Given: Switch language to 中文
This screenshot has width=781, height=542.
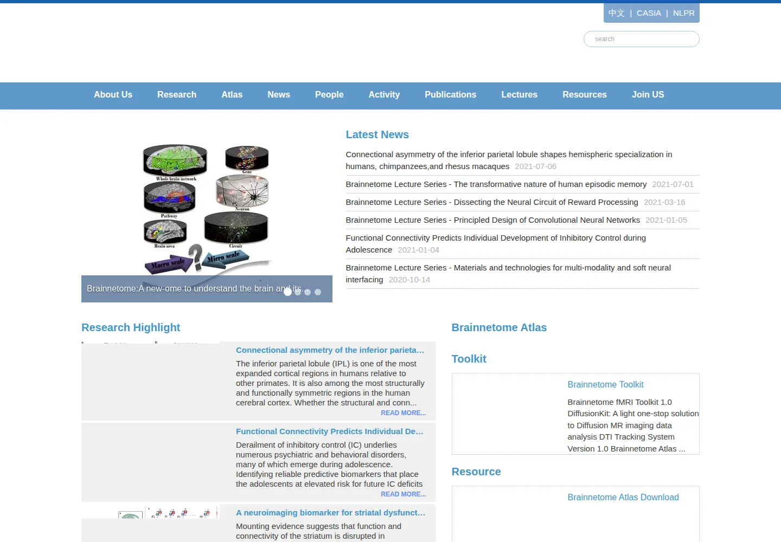Looking at the screenshot, I should click(616, 13).
